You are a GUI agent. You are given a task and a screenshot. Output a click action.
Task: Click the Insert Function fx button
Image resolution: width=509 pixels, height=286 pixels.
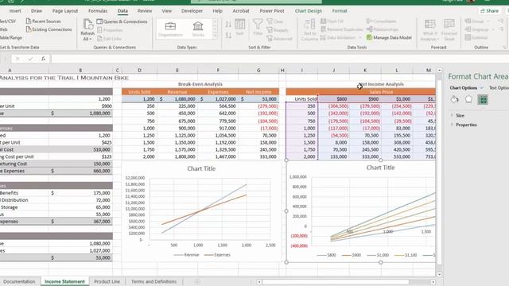click(43, 59)
